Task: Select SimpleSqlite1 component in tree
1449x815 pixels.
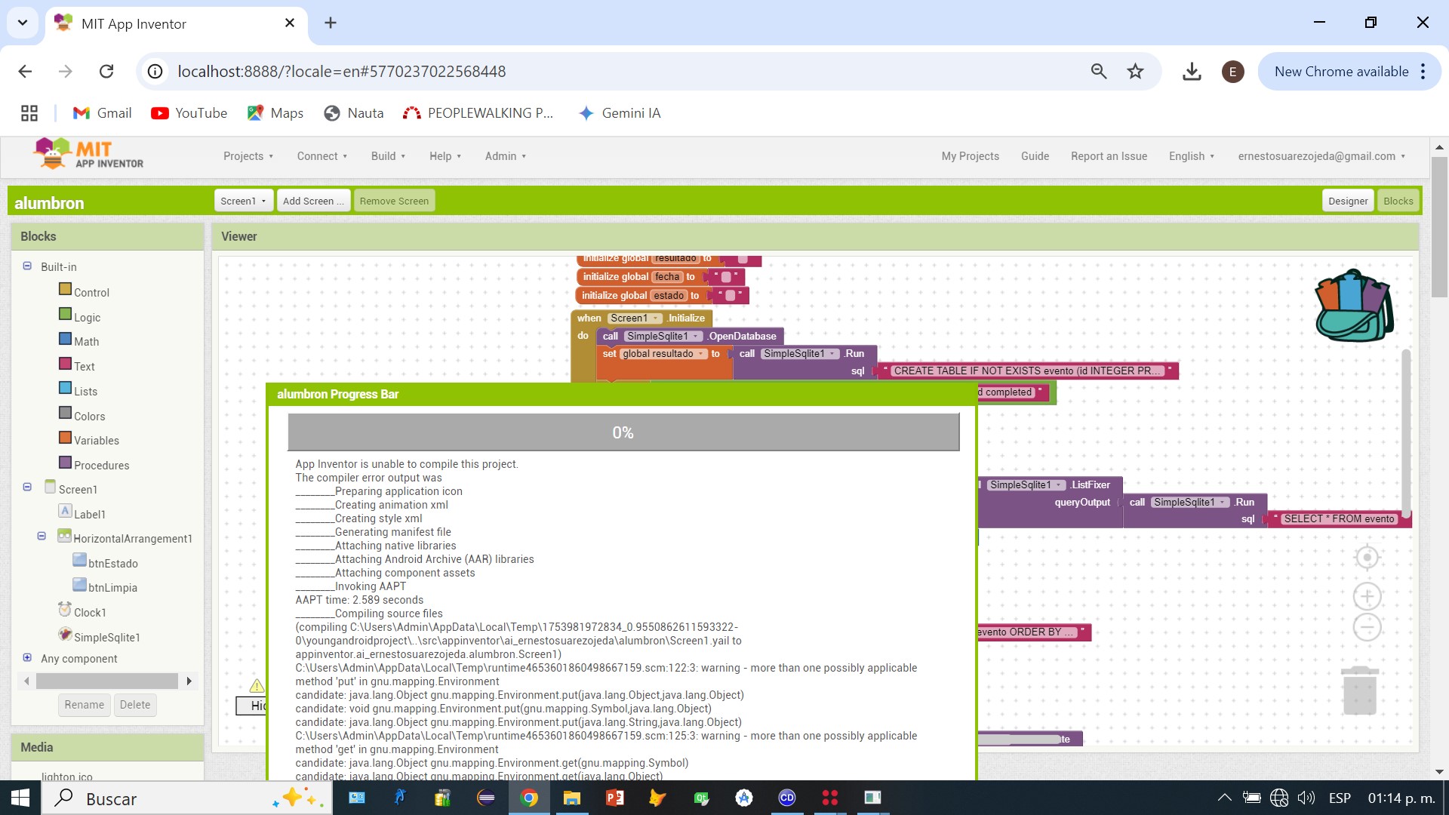Action: [106, 637]
